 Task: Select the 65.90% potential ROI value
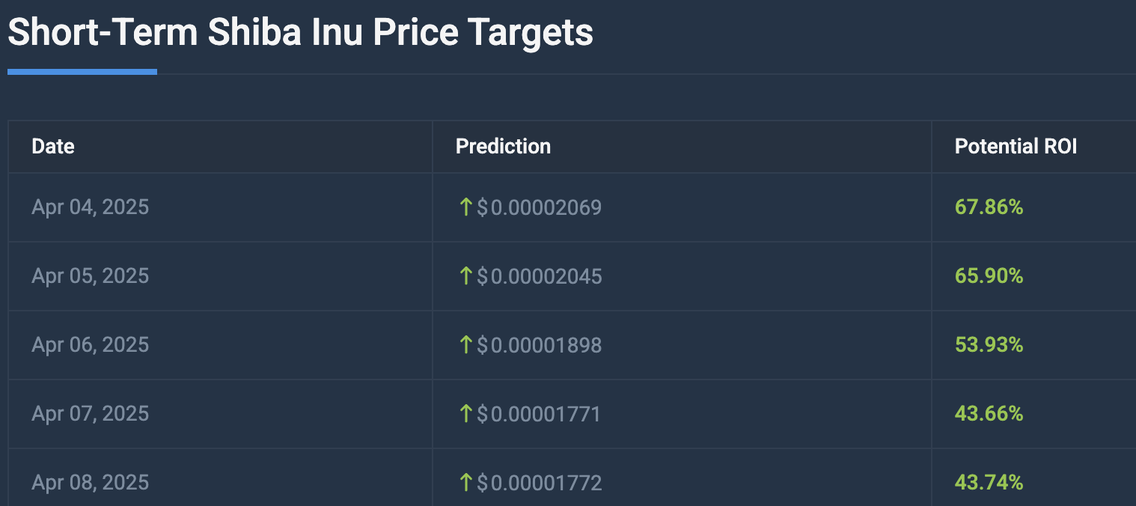989,276
